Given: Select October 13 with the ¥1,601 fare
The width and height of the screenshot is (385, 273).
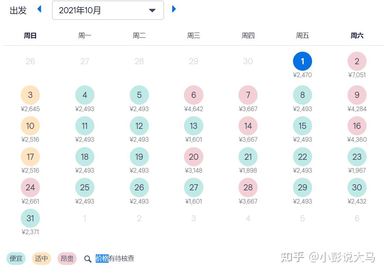Looking at the screenshot, I should 194,126.
